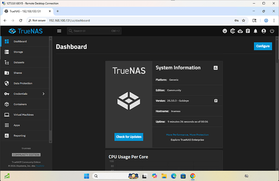Image resolution: width=279 pixels, height=181 pixels.
Task: Click the taskbar search box
Action: pyautogui.click(x=116, y=176)
